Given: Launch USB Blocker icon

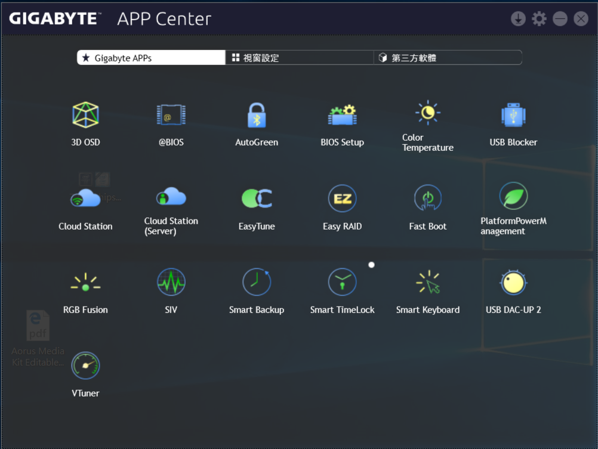Looking at the screenshot, I should point(513,114).
